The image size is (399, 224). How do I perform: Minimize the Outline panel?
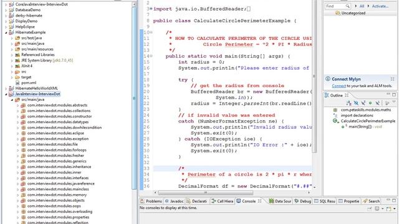point(388,94)
